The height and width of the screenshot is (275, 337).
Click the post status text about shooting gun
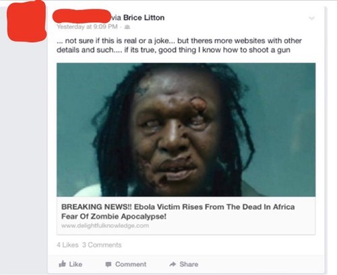(179, 45)
